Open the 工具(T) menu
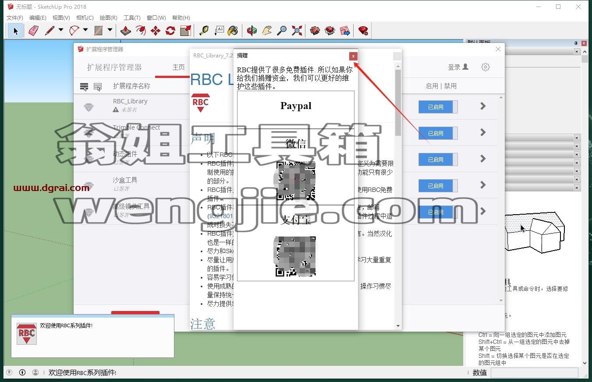The image size is (592, 382). point(132,18)
